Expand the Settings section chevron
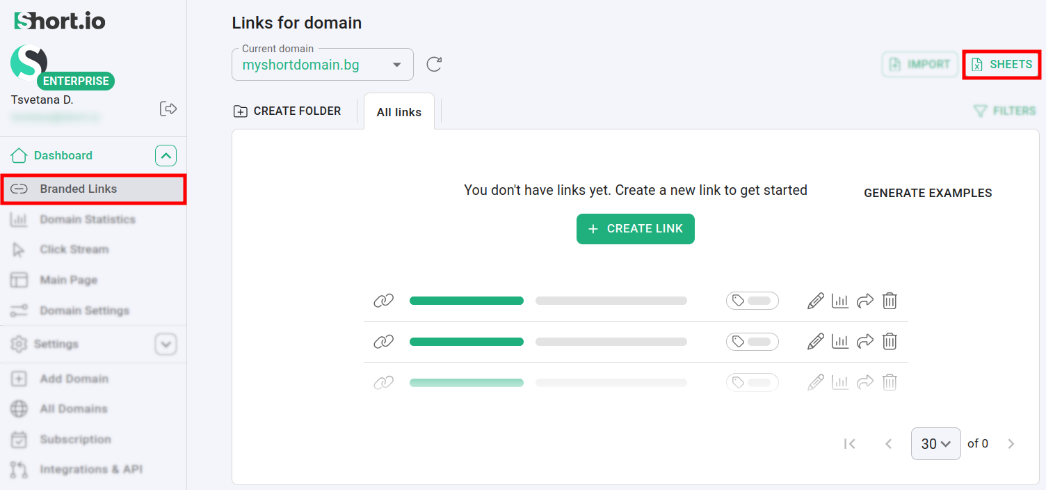Viewport: 1046px width, 490px height. click(166, 344)
